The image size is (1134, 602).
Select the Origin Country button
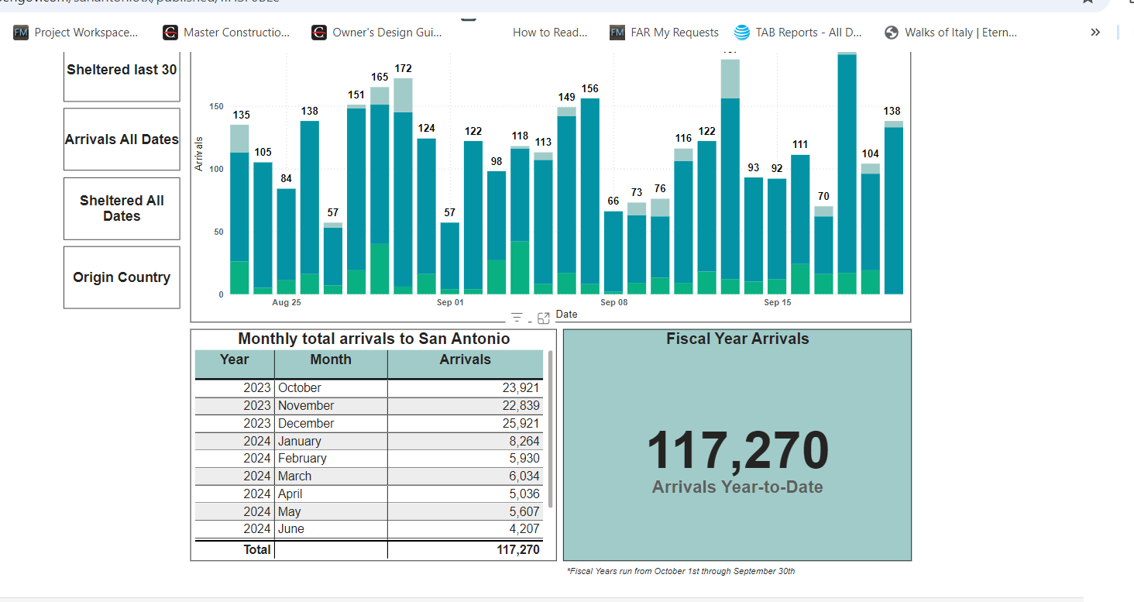[x=122, y=277]
